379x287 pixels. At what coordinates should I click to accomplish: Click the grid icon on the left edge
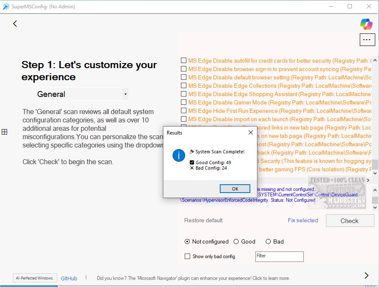click(x=4, y=132)
